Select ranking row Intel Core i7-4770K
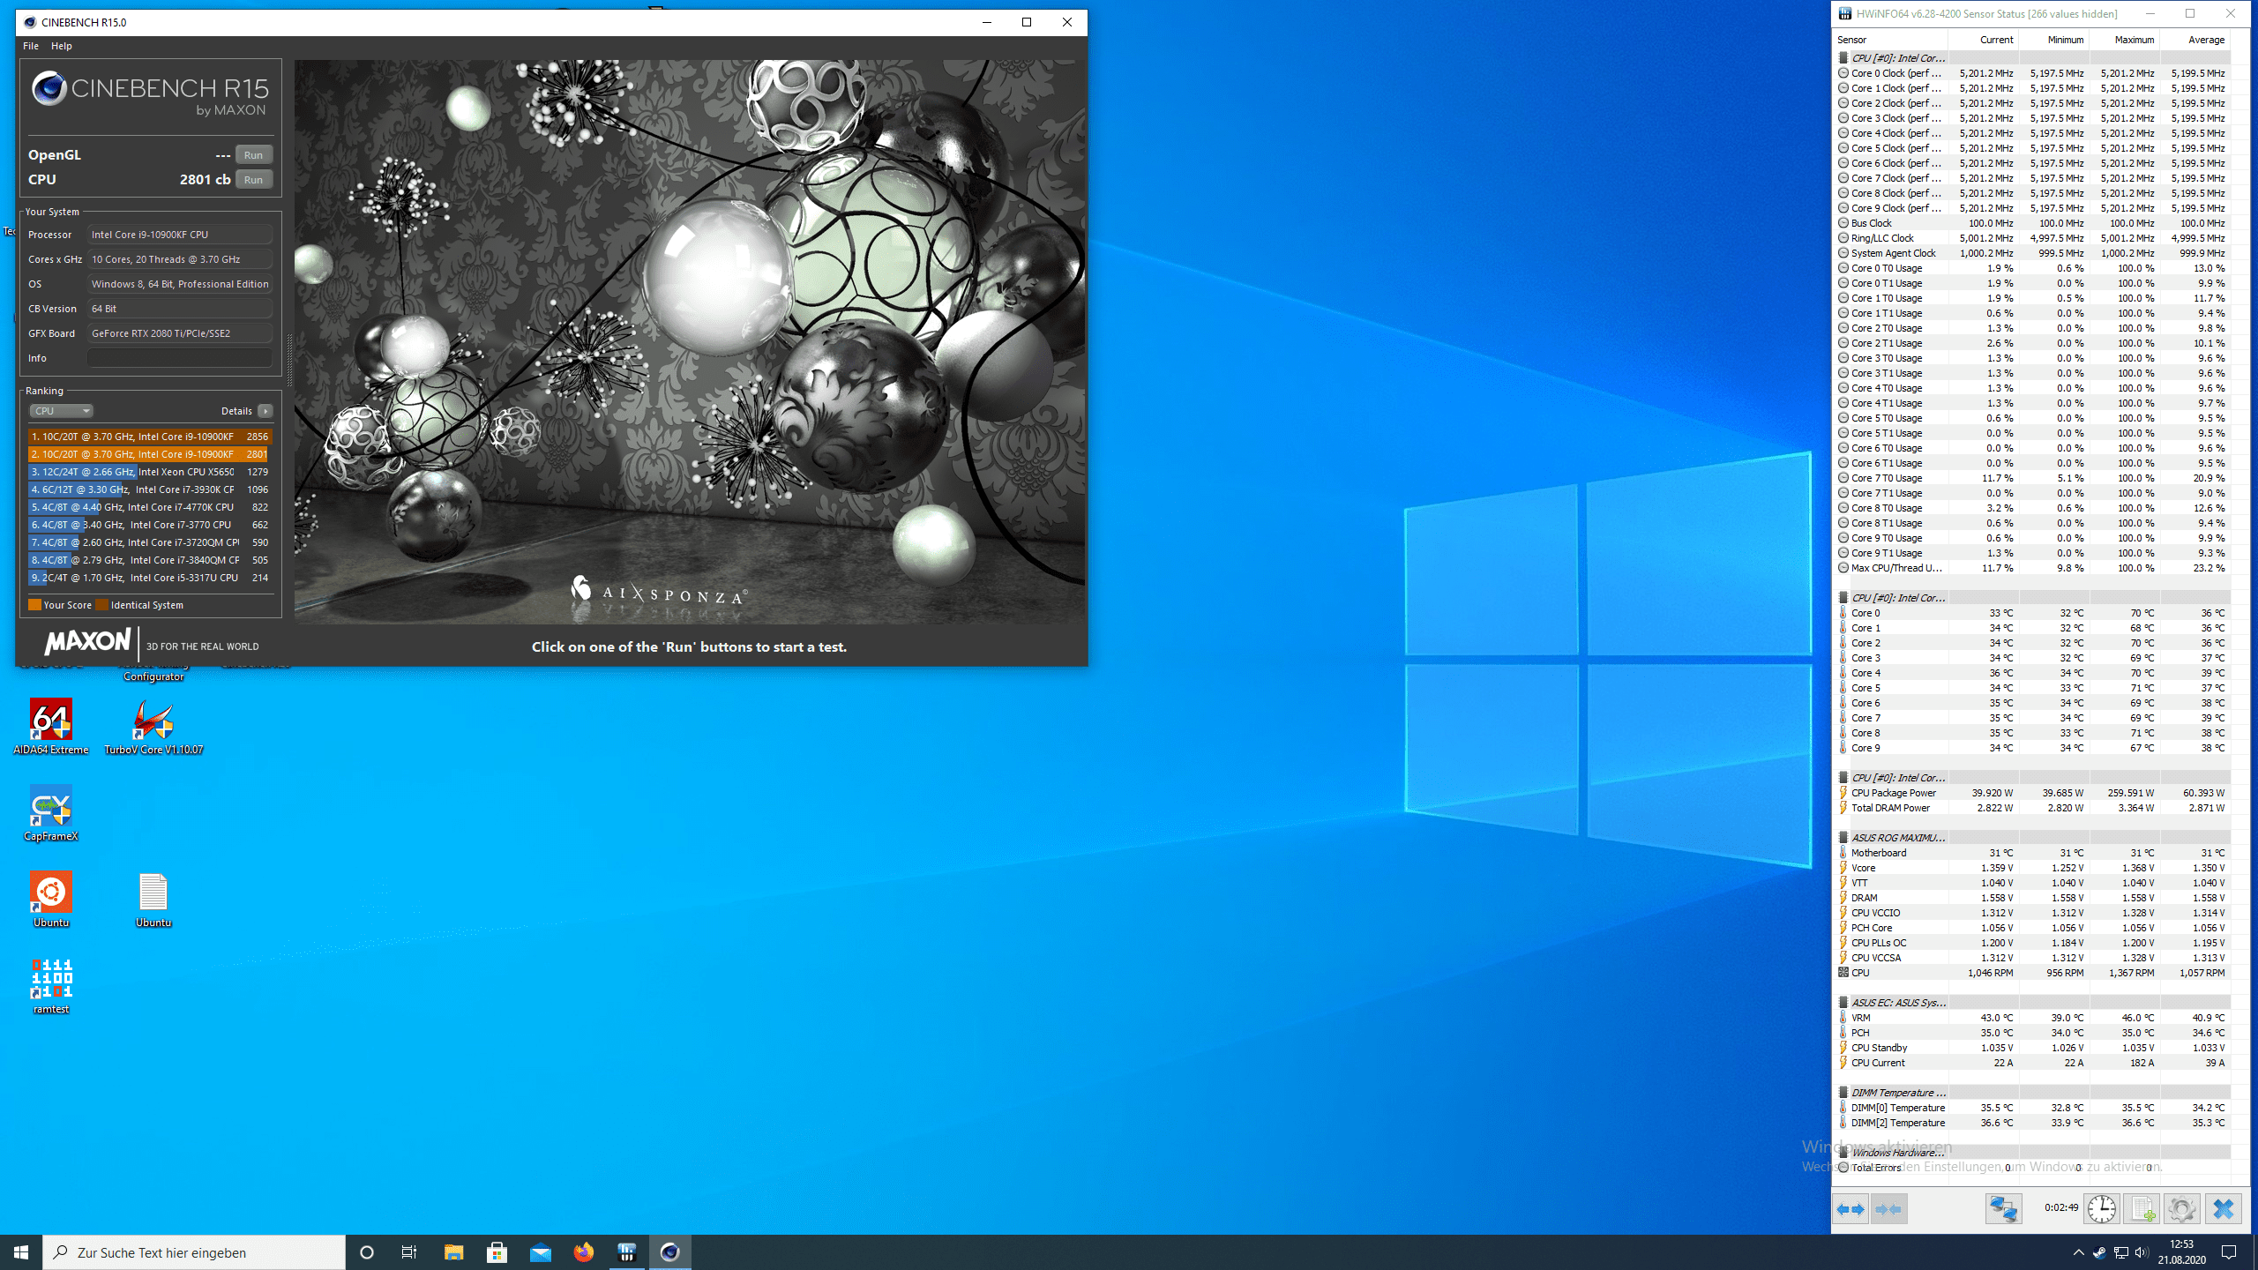This screenshot has width=2258, height=1270. click(x=150, y=507)
